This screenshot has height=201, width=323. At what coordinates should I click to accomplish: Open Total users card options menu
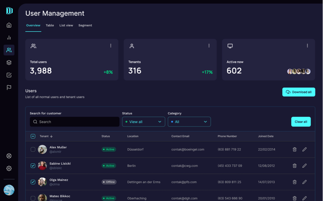pos(111,46)
